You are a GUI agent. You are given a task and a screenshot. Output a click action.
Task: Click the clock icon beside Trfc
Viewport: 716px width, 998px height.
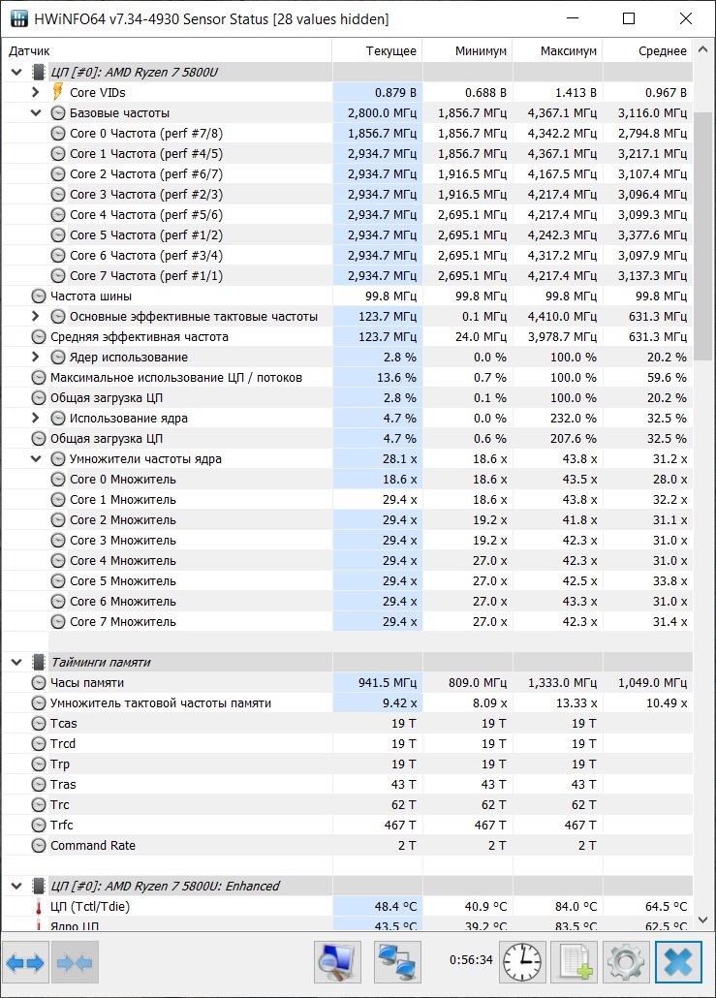(39, 825)
